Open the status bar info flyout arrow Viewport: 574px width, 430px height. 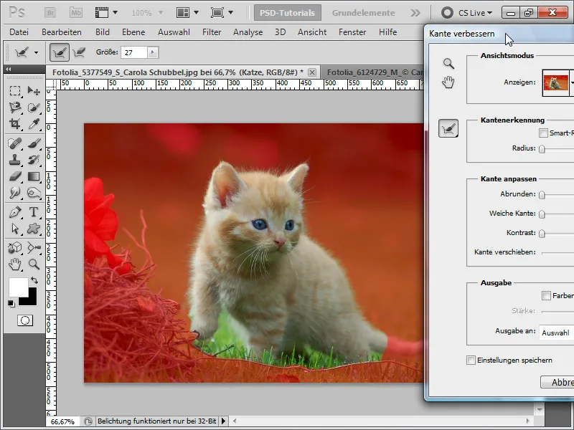pos(223,421)
